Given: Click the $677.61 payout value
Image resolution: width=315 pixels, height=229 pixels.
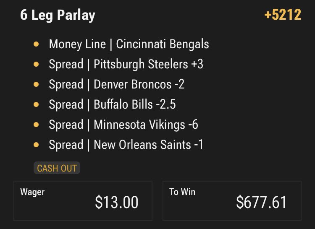Looking at the screenshot, I should (261, 202).
